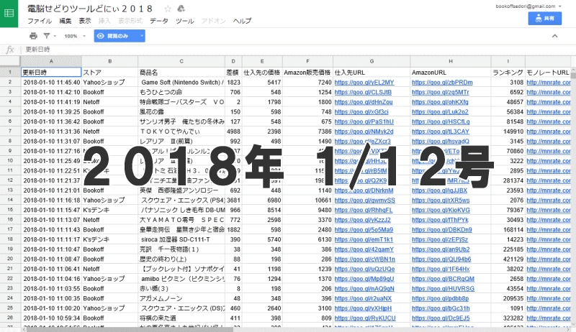Image resolution: width=576 pixels, height=332 pixels.
Task: Open the ファイル menu
Action: pos(40,21)
